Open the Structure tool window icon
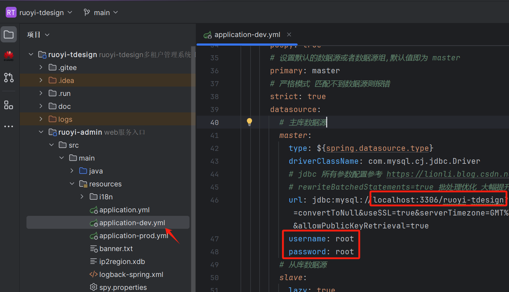The height and width of the screenshot is (292, 509). pyautogui.click(x=9, y=105)
